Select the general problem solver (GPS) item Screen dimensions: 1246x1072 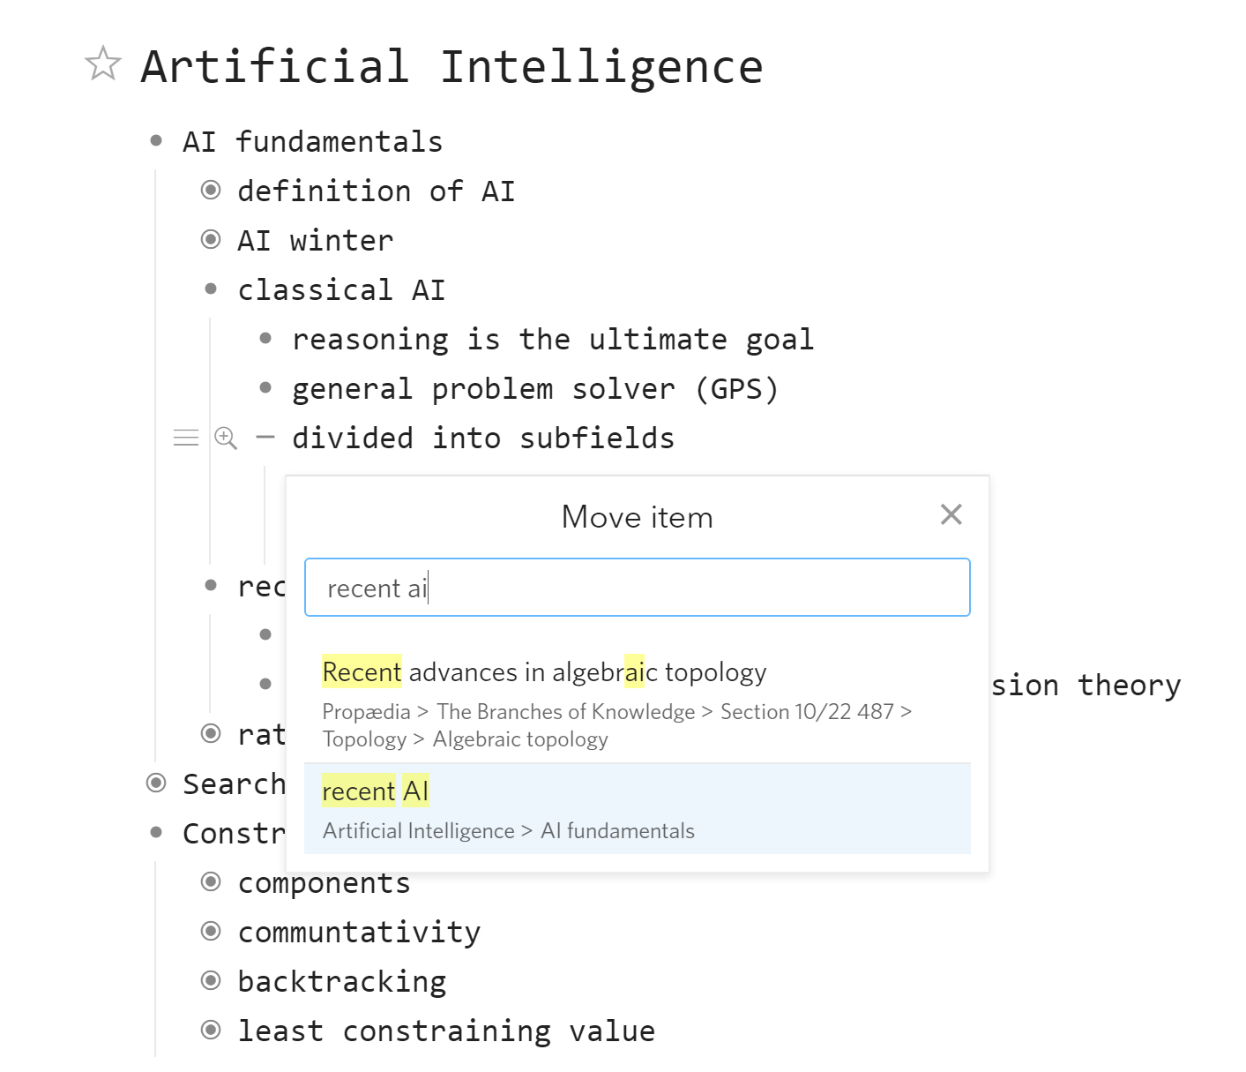click(535, 389)
